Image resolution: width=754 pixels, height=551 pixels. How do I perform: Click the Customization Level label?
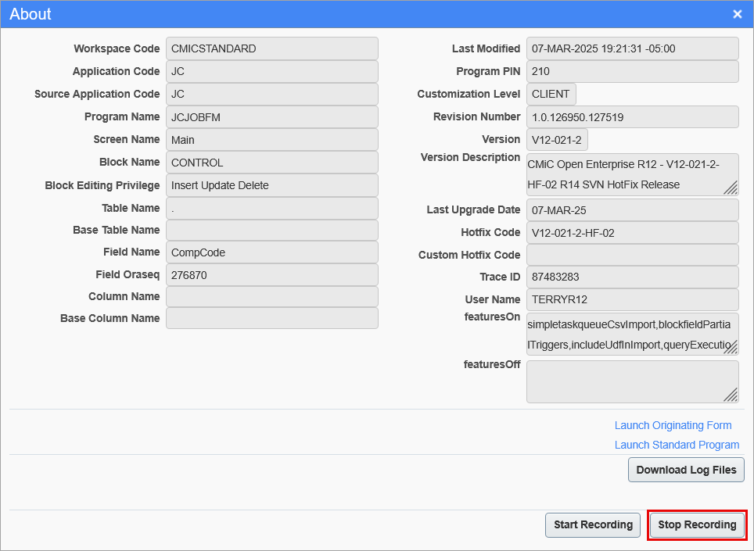[469, 94]
